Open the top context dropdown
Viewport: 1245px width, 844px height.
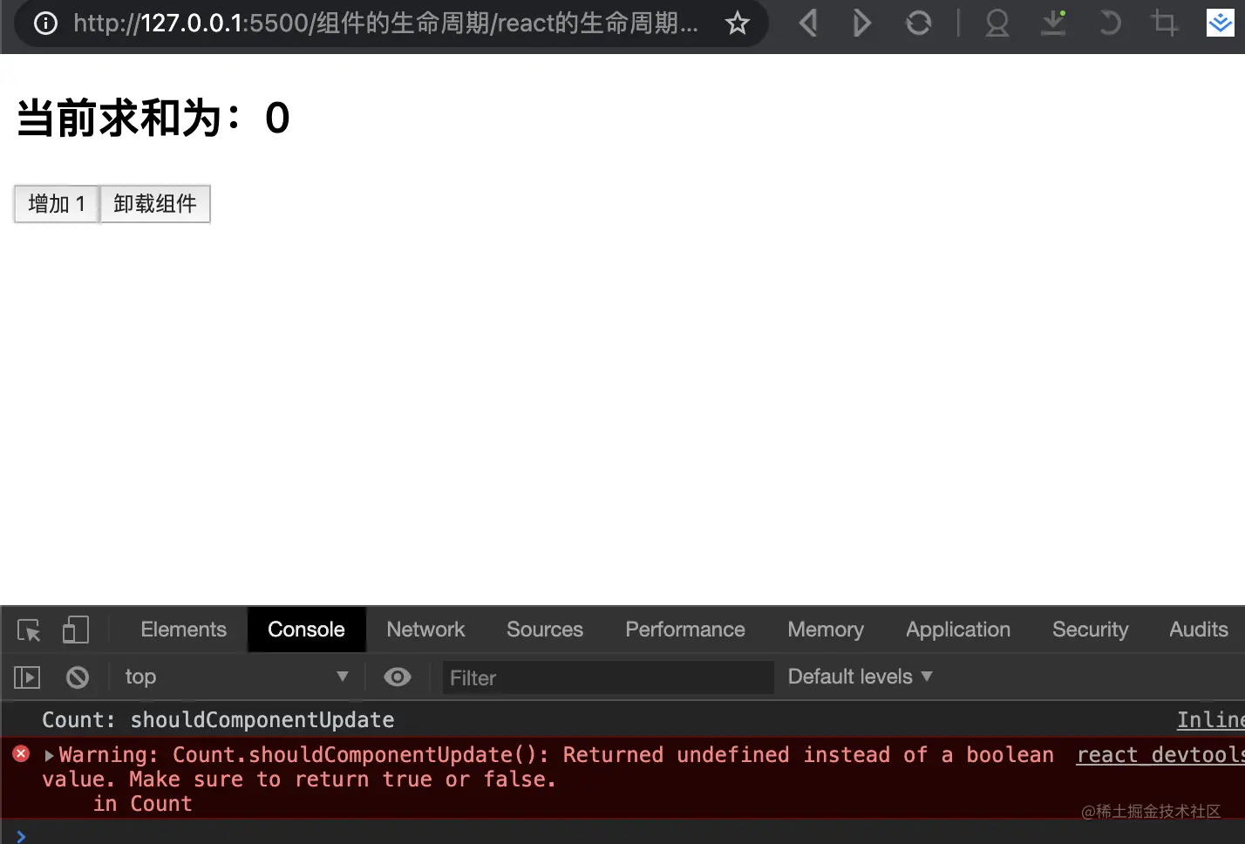(x=236, y=677)
